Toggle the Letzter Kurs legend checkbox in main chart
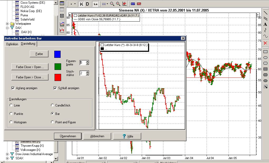This screenshot has width=269, height=163. tap(75, 16)
